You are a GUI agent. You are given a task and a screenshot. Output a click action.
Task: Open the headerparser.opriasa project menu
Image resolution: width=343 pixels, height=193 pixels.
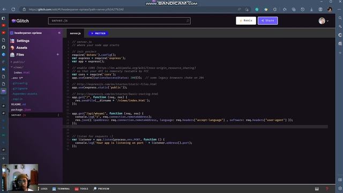click(x=26, y=33)
